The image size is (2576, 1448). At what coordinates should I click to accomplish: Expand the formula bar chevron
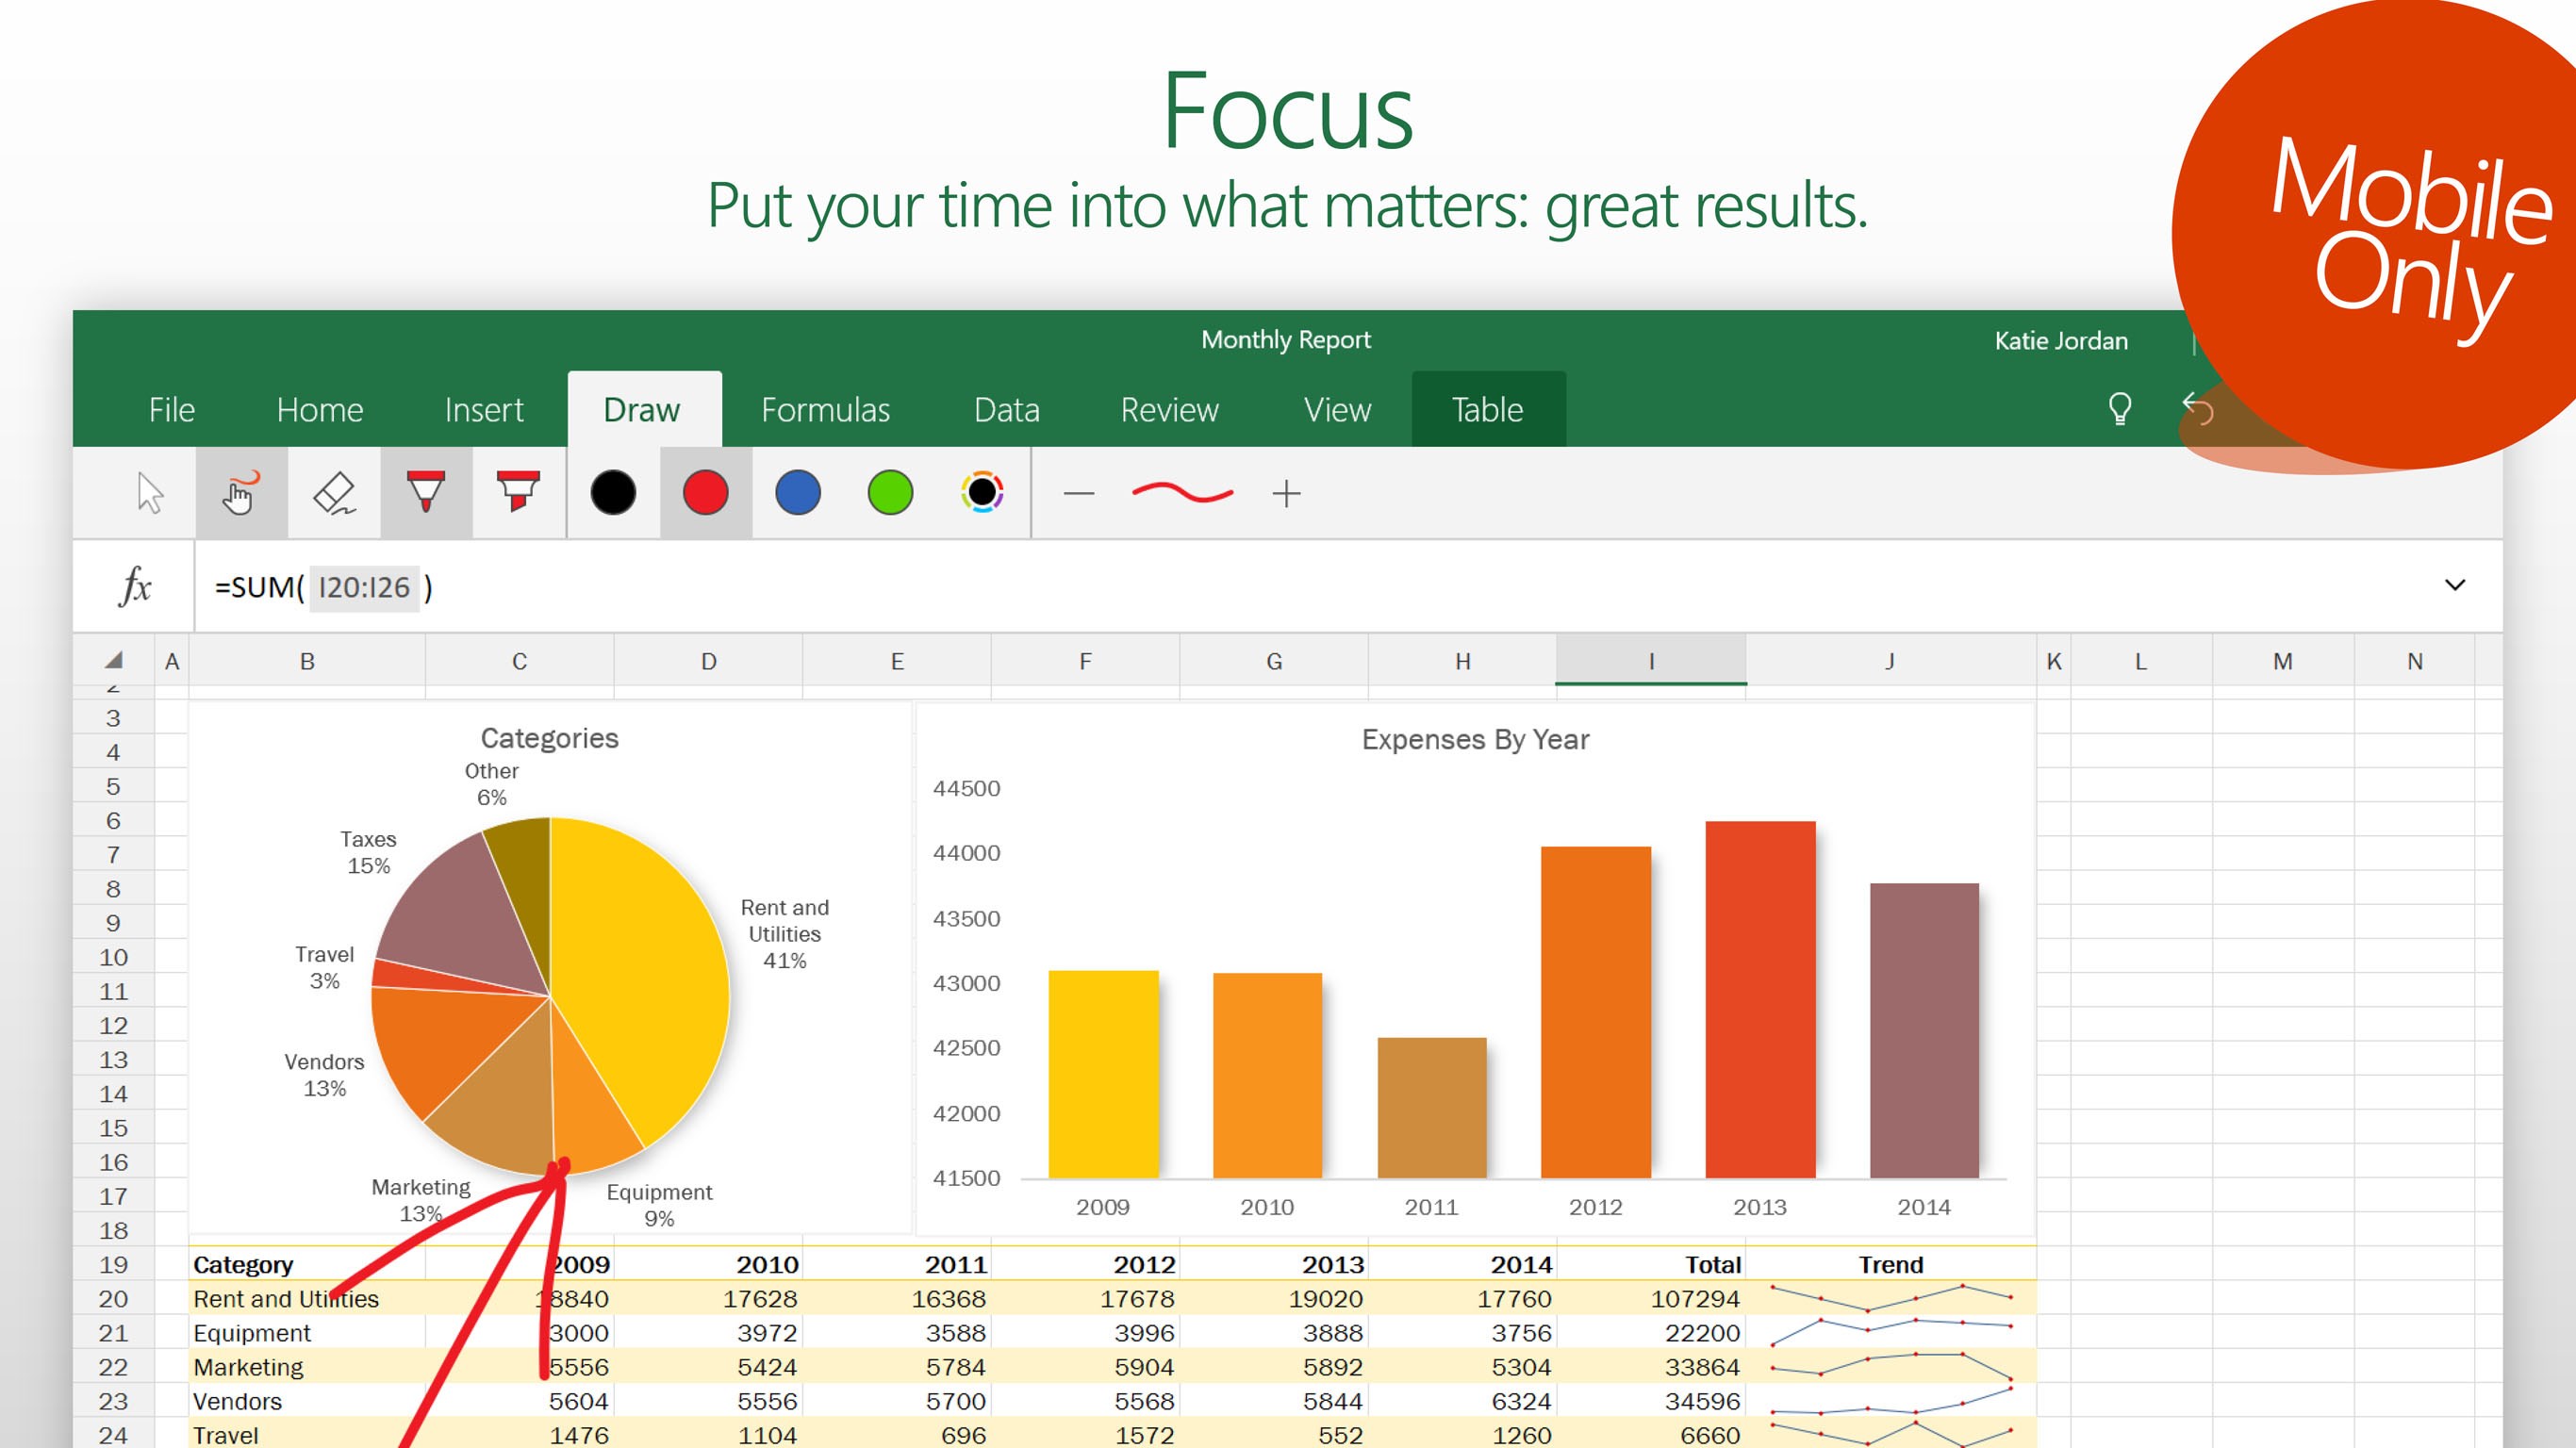coord(2454,585)
